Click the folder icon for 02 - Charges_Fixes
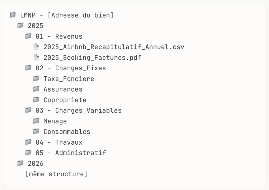269x190 pixels. click(28, 68)
